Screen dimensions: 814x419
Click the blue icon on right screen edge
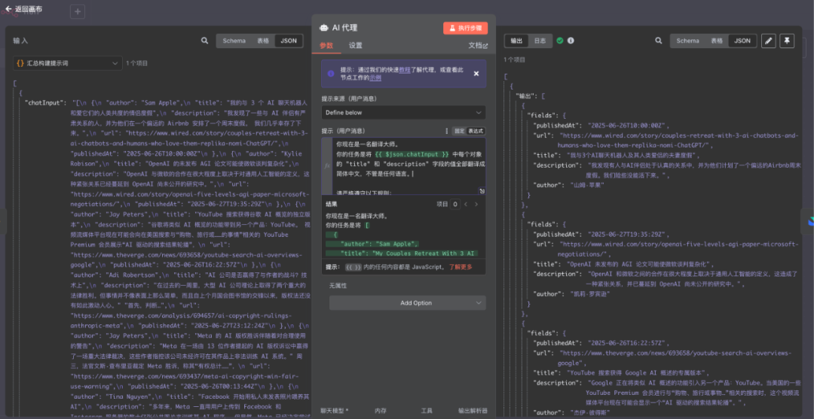pyautogui.click(x=809, y=220)
